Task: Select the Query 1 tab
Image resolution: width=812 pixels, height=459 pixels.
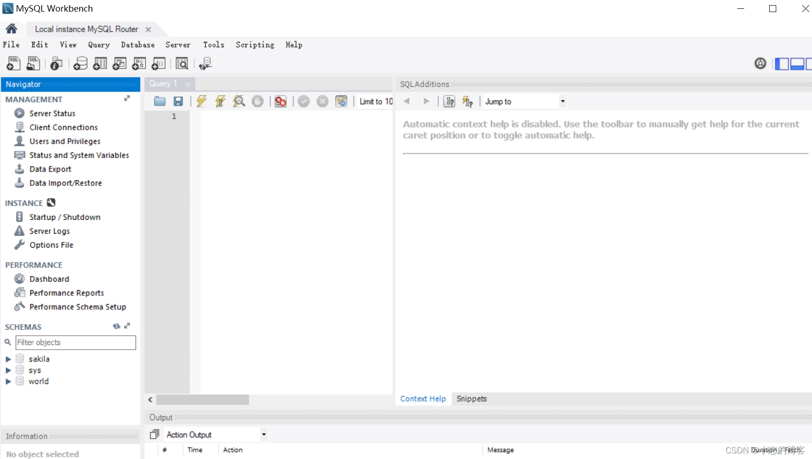Action: 163,83
